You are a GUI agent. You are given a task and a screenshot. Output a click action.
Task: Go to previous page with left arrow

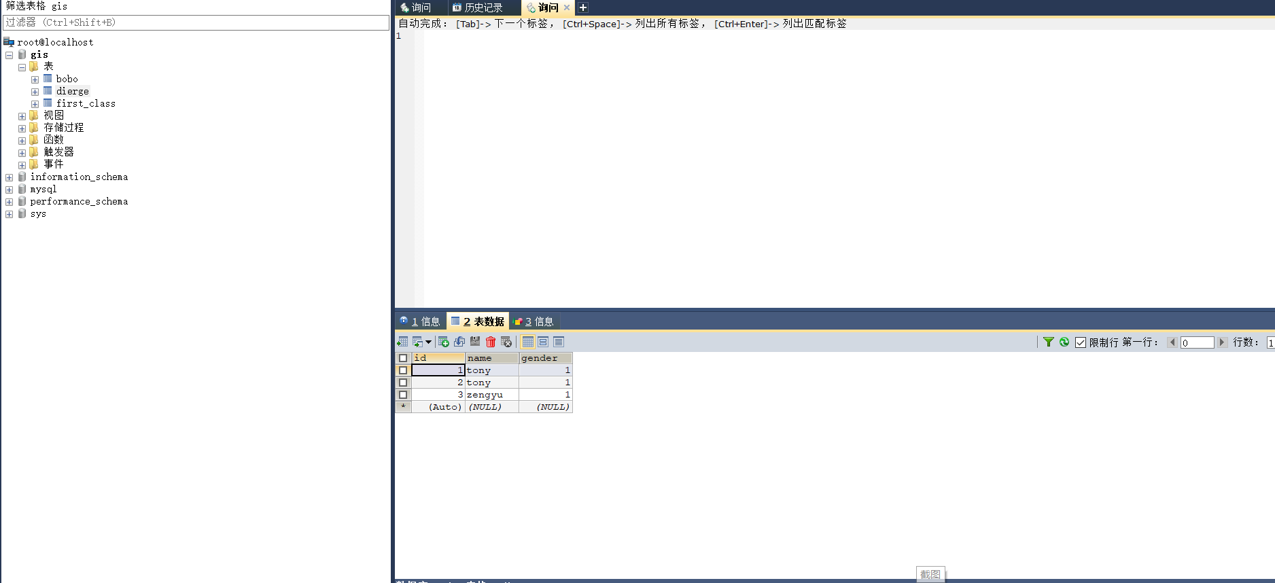click(x=1172, y=342)
